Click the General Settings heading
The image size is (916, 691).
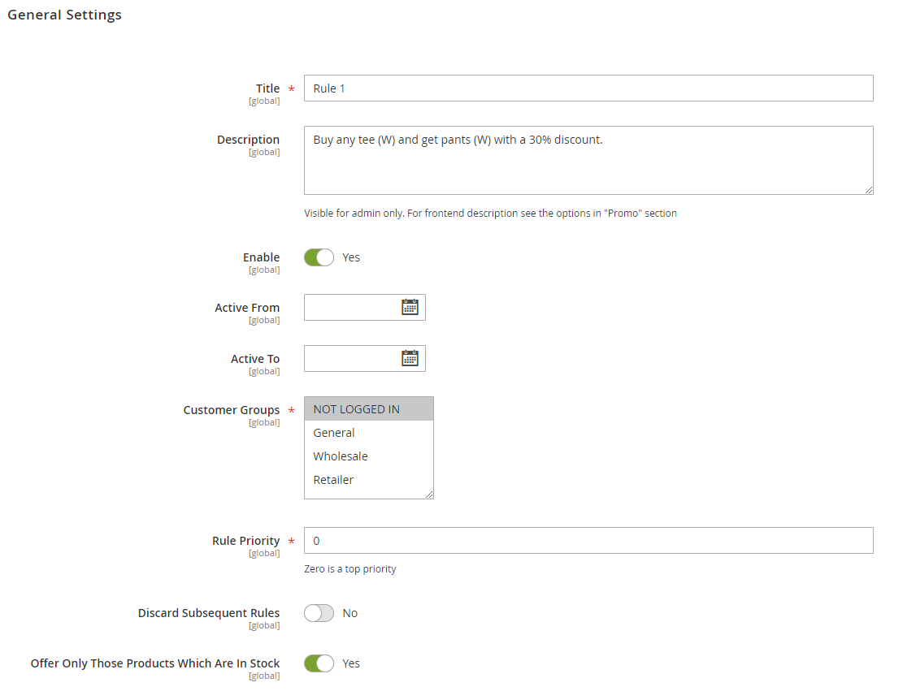(64, 15)
